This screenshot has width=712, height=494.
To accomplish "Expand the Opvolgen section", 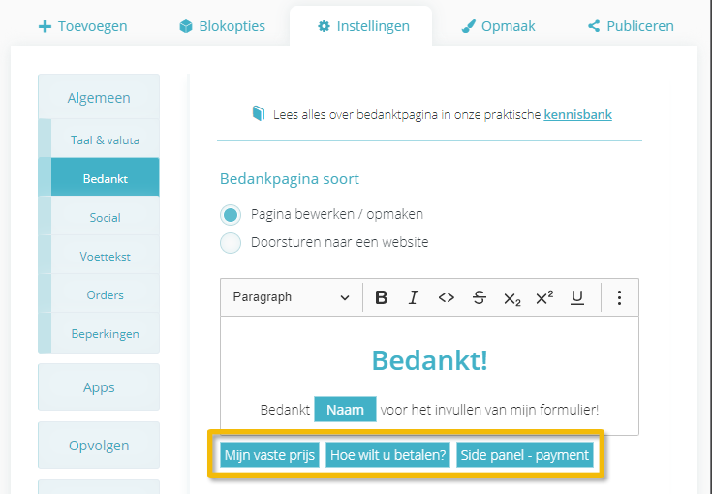I will (x=99, y=446).
